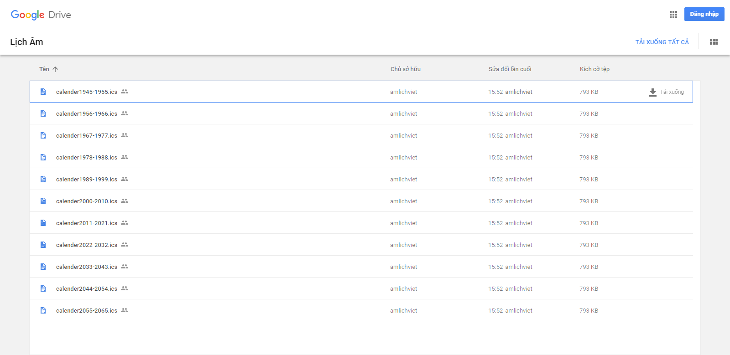Image resolution: width=730 pixels, height=355 pixels.
Task: Select the calender2011-2021.ics row
Action: pos(274,223)
